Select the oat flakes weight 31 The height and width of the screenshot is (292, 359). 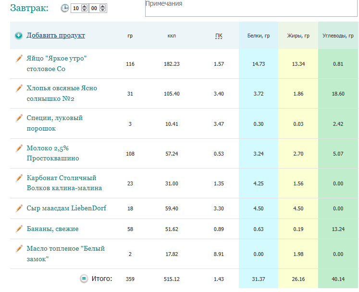130,94
